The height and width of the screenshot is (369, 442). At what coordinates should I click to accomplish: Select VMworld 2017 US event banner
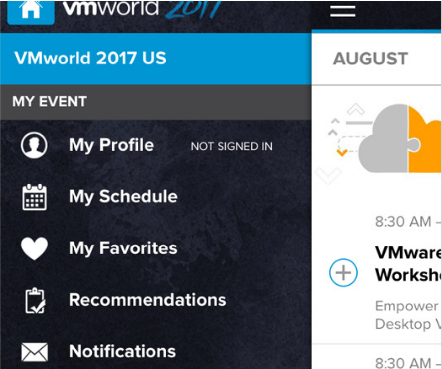[156, 59]
